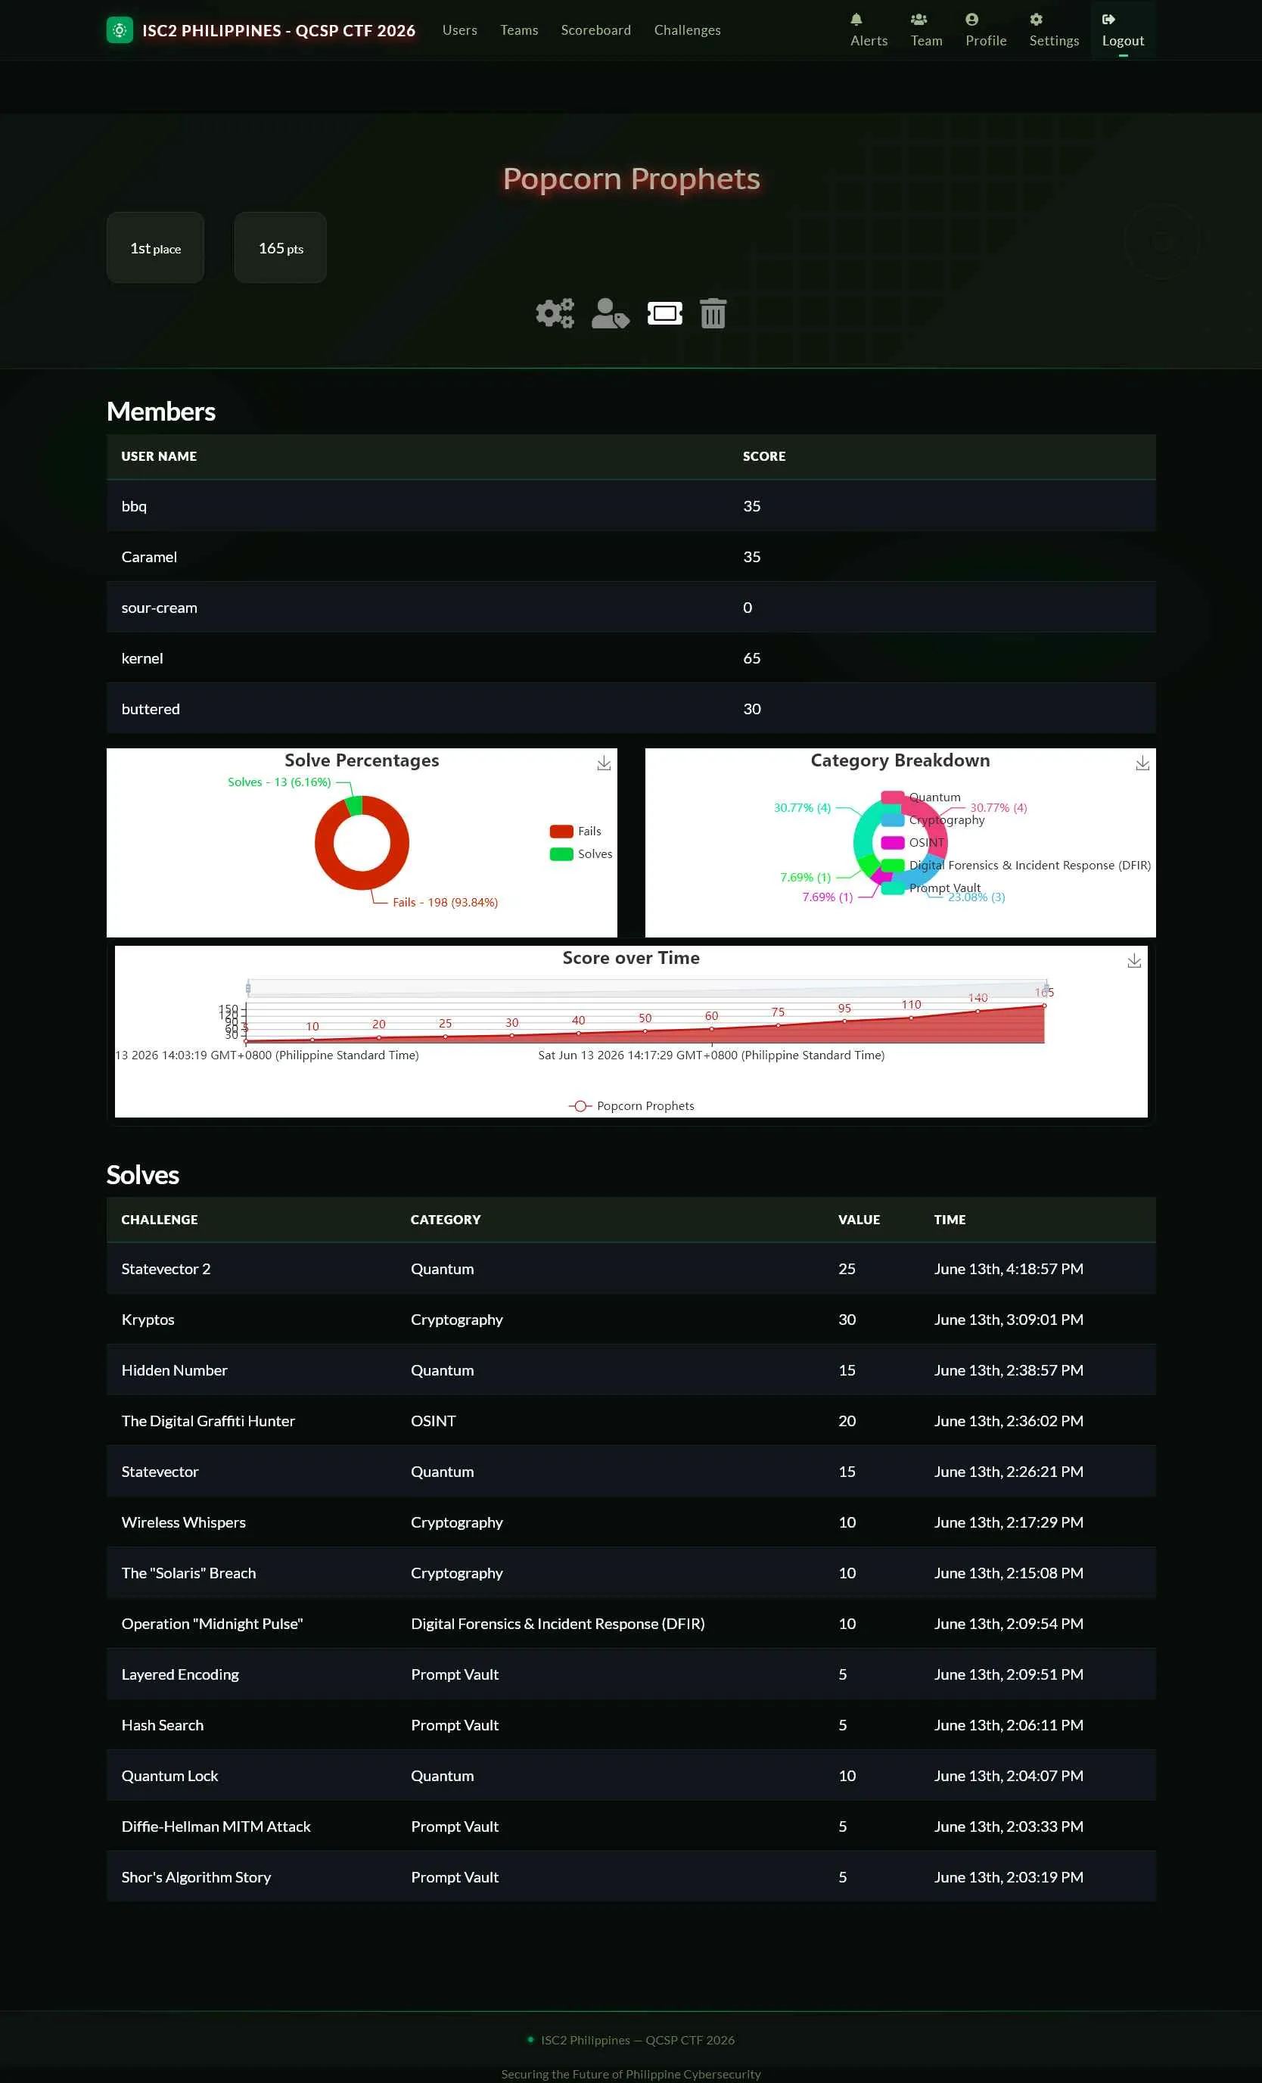This screenshot has height=2083, width=1262.
Task: Toggle Solves legend in Solve Percentages
Action: tap(581, 853)
